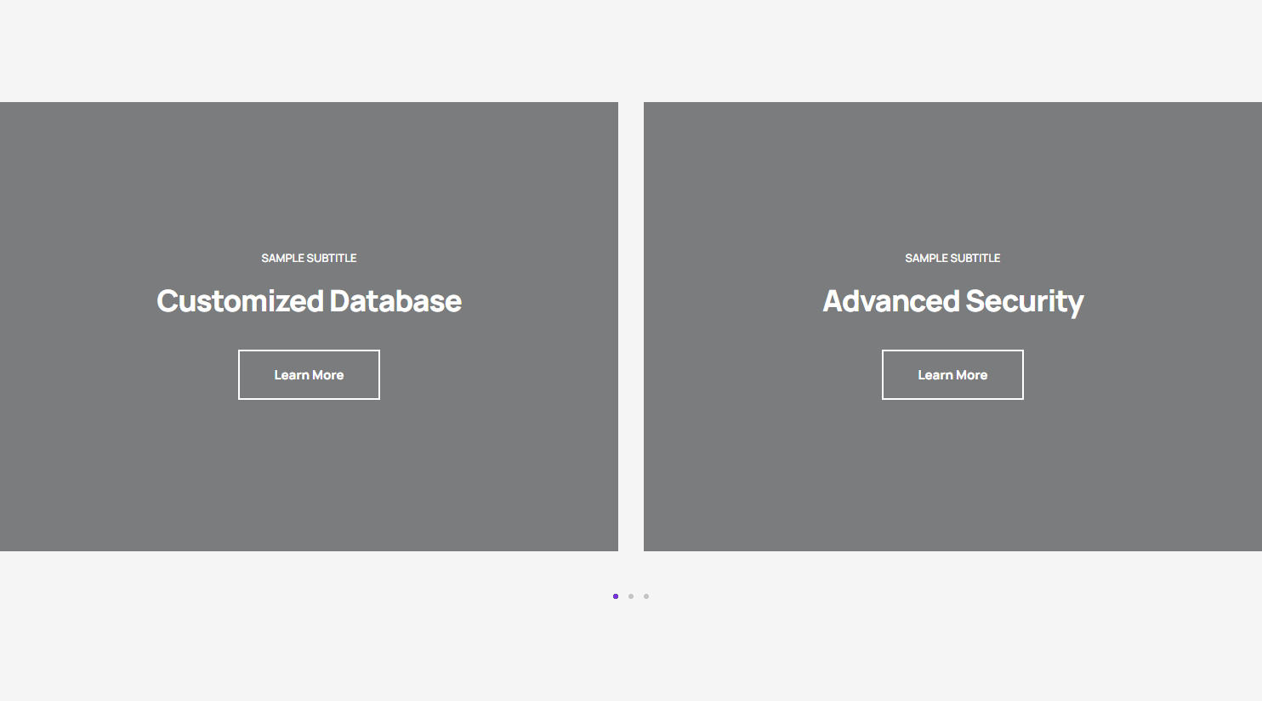Click Learn More under Advanced Security

(952, 374)
